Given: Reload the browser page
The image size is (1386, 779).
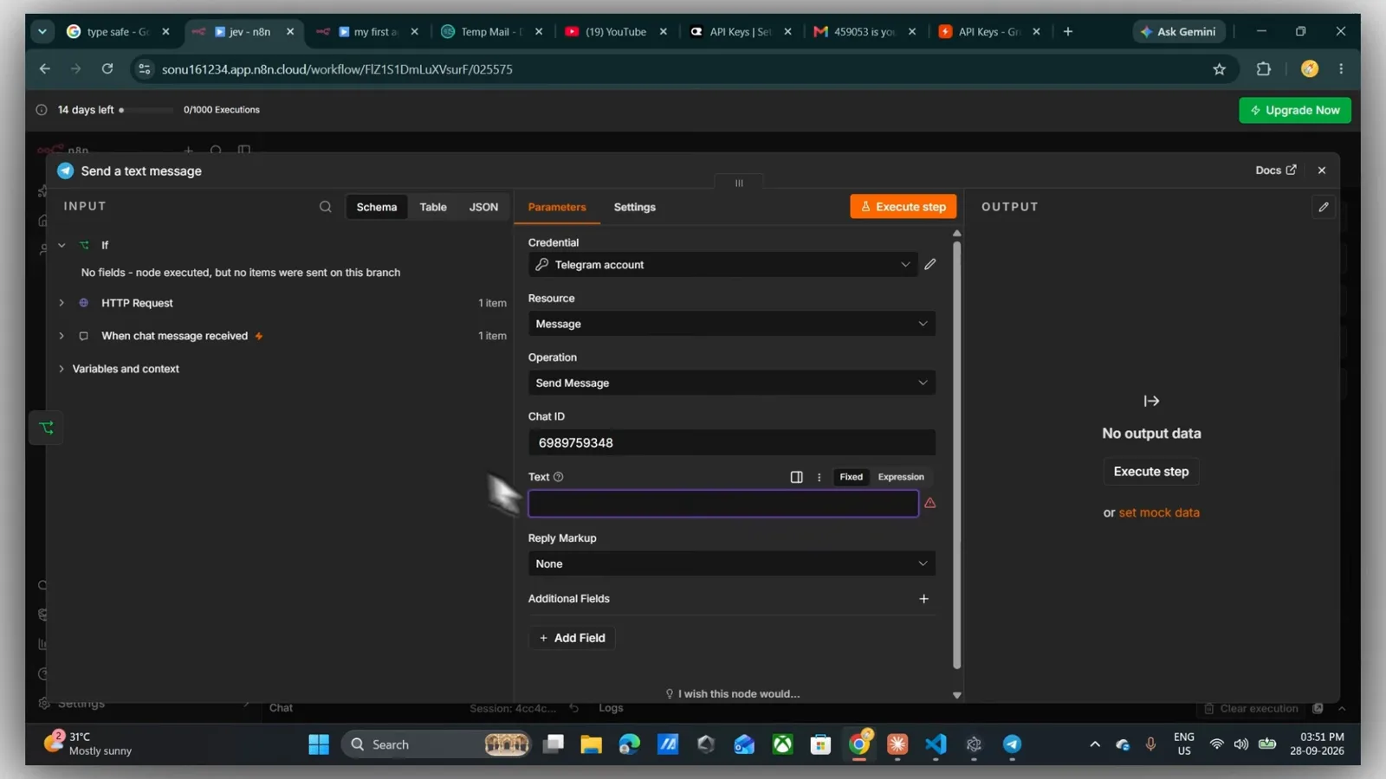Looking at the screenshot, I should pyautogui.click(x=107, y=69).
